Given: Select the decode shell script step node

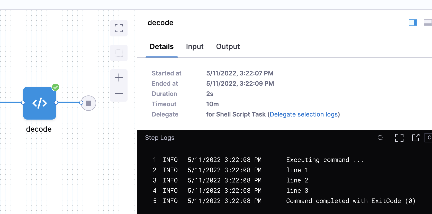Looking at the screenshot, I should pyautogui.click(x=40, y=103).
